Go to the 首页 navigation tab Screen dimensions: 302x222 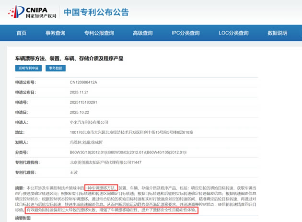22,33
